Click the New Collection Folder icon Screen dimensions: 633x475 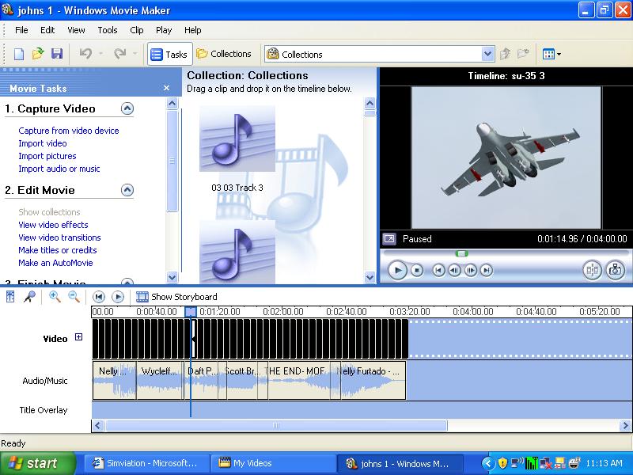[523, 54]
